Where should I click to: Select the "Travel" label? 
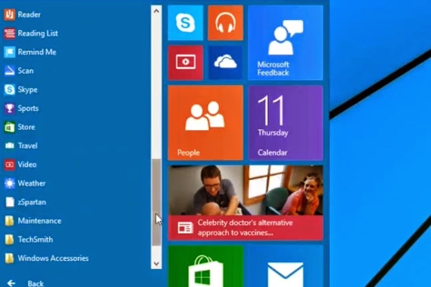[28, 146]
